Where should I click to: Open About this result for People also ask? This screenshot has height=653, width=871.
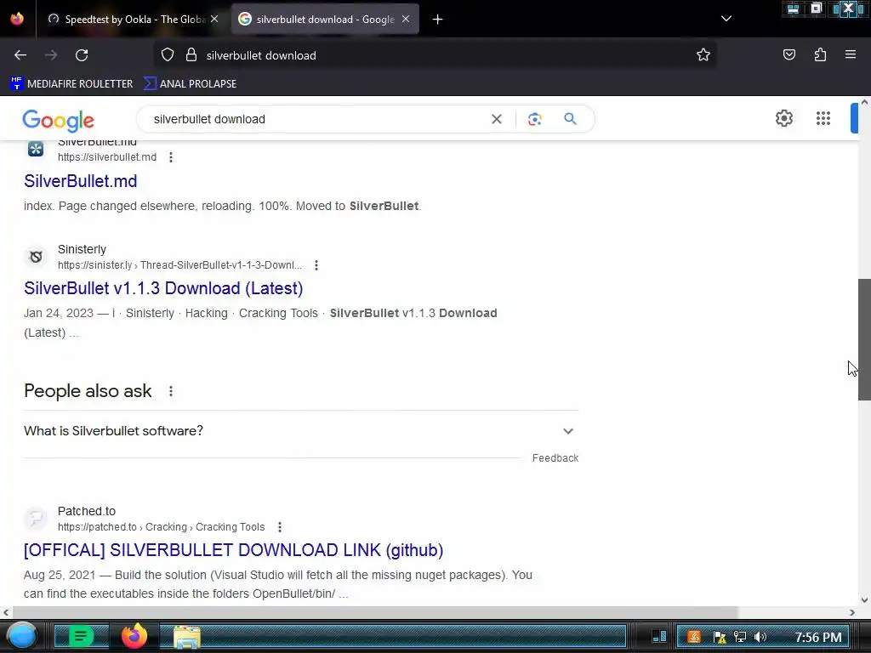coord(171,391)
